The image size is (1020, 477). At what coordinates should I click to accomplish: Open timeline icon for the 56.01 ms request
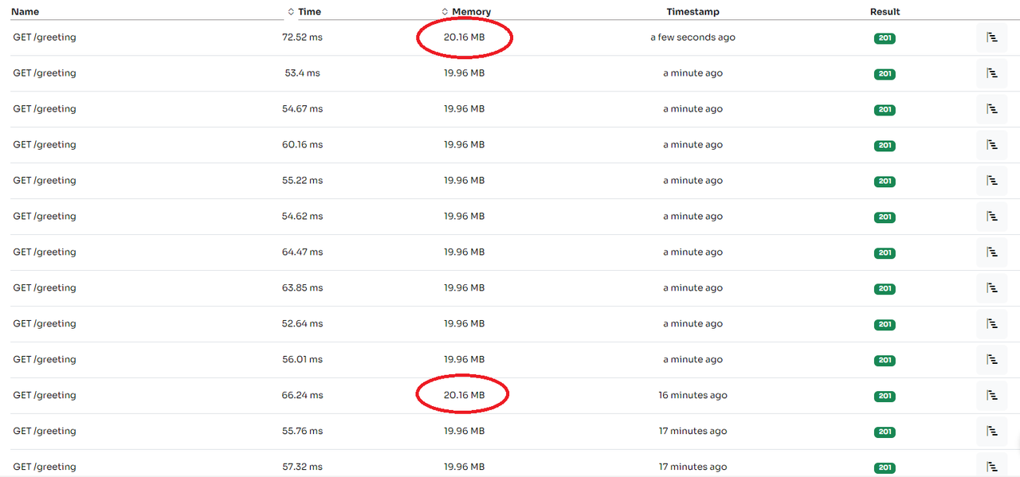991,360
